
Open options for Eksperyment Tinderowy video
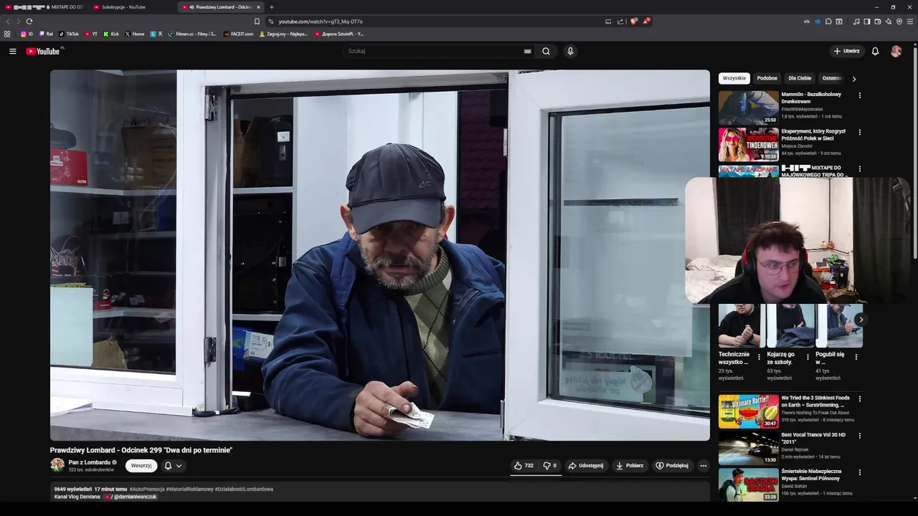(859, 132)
